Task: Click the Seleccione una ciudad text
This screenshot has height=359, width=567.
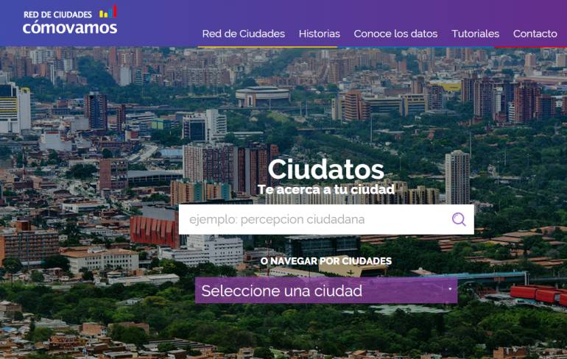Action: (x=282, y=291)
